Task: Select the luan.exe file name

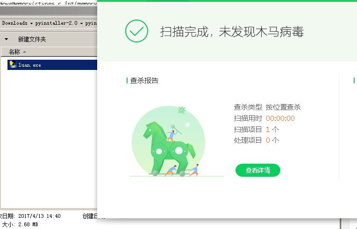Action: click(29, 65)
